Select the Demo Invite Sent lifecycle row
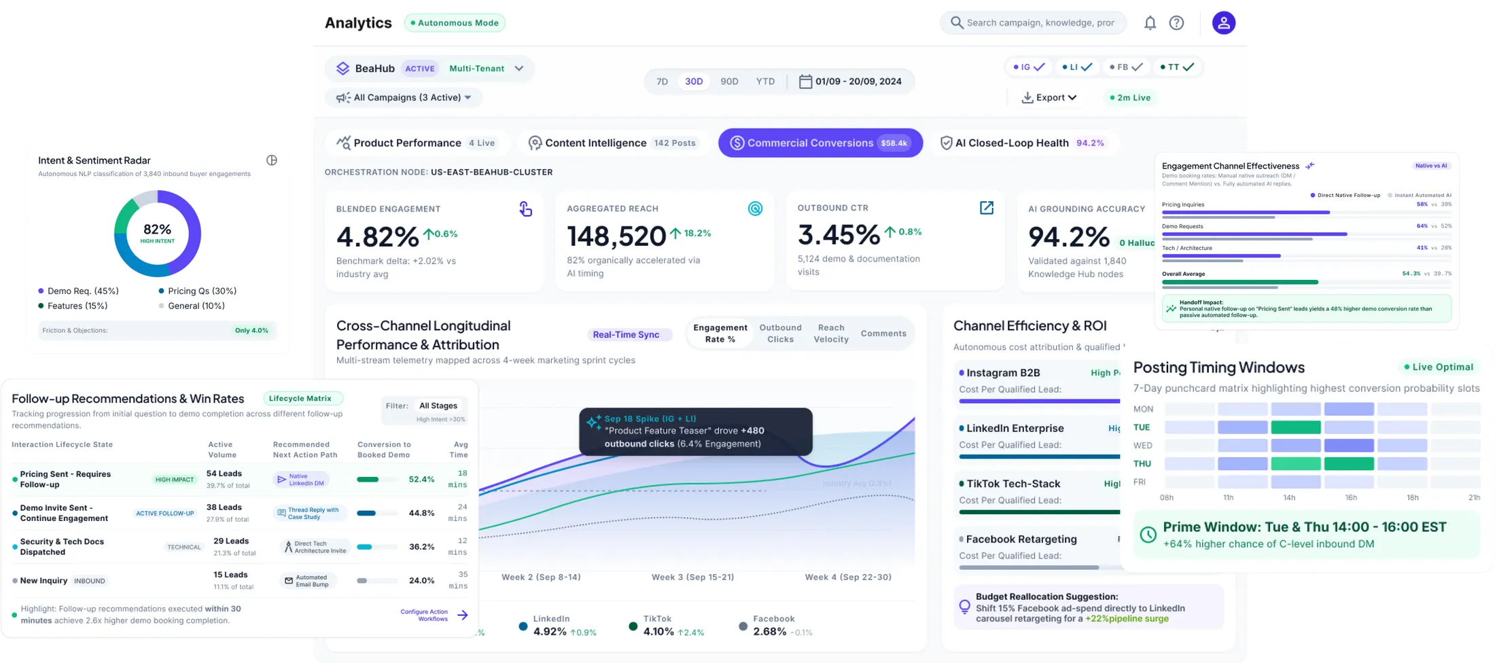Viewport: 1495px width, 663px height. coord(241,514)
